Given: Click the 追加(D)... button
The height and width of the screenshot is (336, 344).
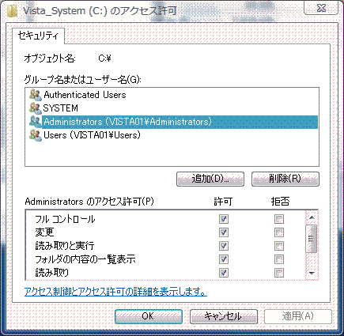Looking at the screenshot, I should click(x=210, y=179).
